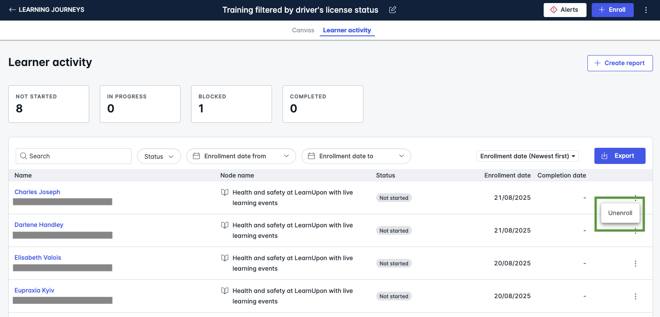Change the Enrollment date sort order
The image size is (660, 317).
click(x=527, y=156)
